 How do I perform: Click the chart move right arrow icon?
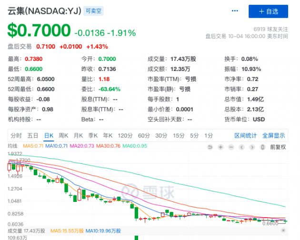click(x=252, y=147)
